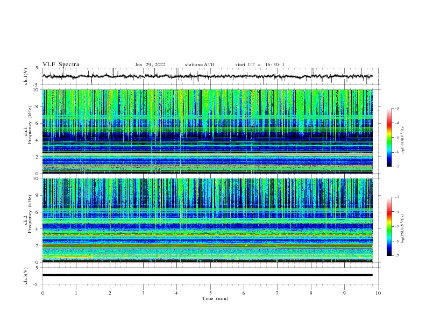
Task: Click time-axis tick label "5"
Action: [x=210, y=293]
